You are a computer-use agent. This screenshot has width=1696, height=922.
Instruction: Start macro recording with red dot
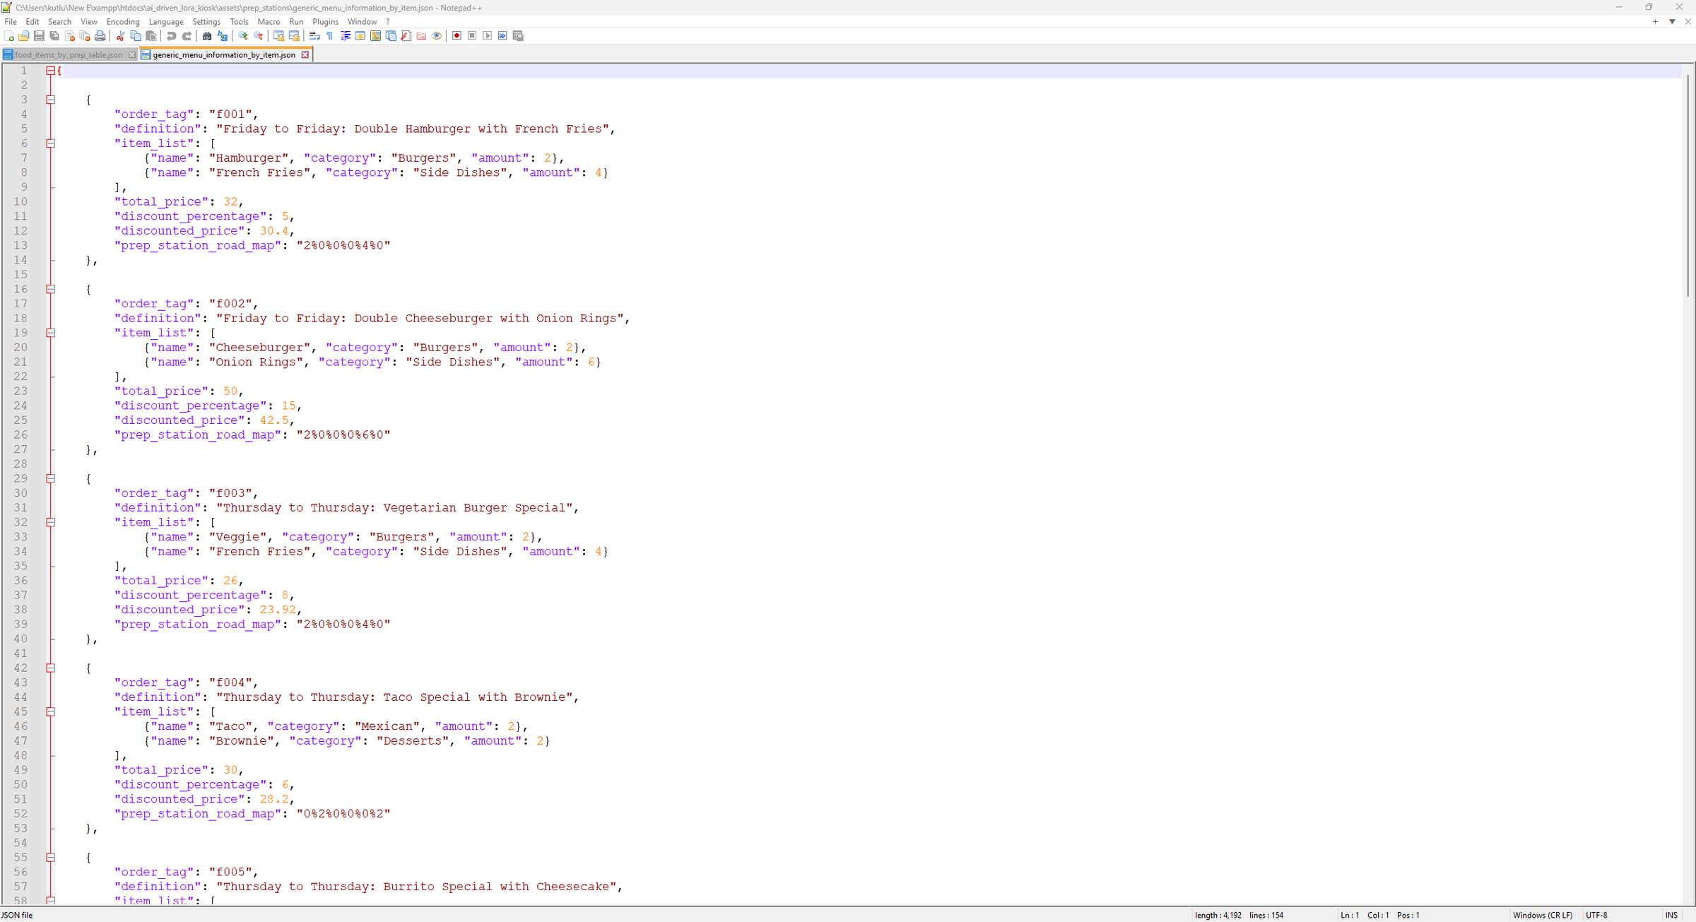pyautogui.click(x=457, y=36)
